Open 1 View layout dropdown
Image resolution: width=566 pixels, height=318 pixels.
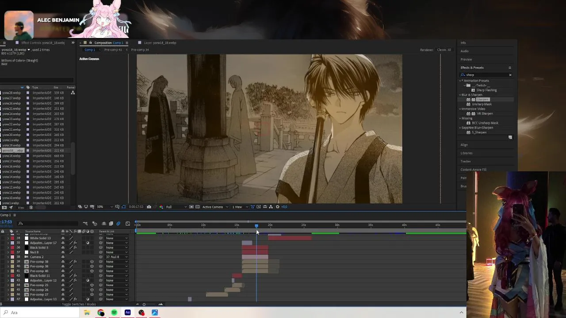coord(239,207)
